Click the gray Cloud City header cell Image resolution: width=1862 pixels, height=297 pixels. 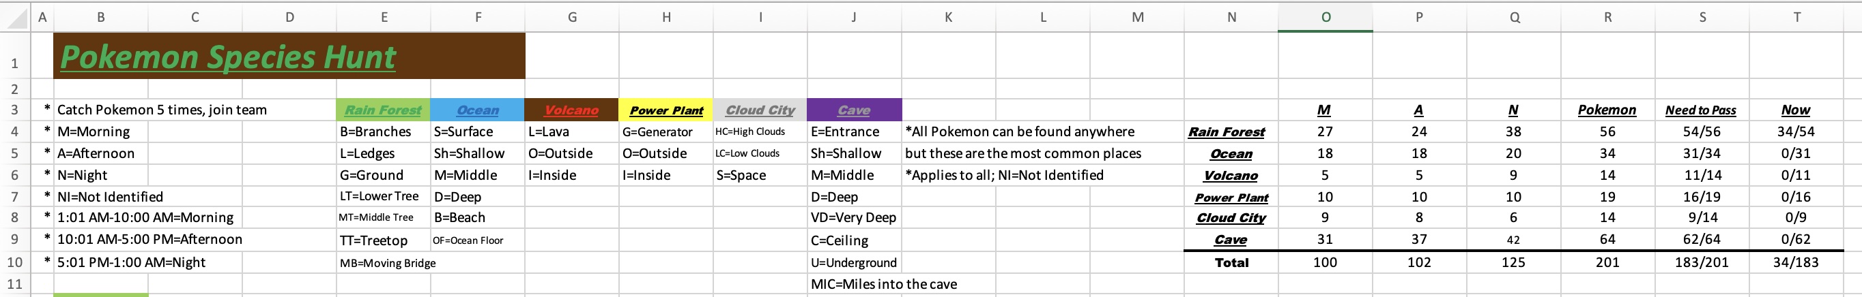(x=760, y=110)
